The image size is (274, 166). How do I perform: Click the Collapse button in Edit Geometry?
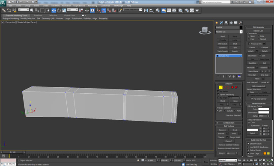point(265,47)
